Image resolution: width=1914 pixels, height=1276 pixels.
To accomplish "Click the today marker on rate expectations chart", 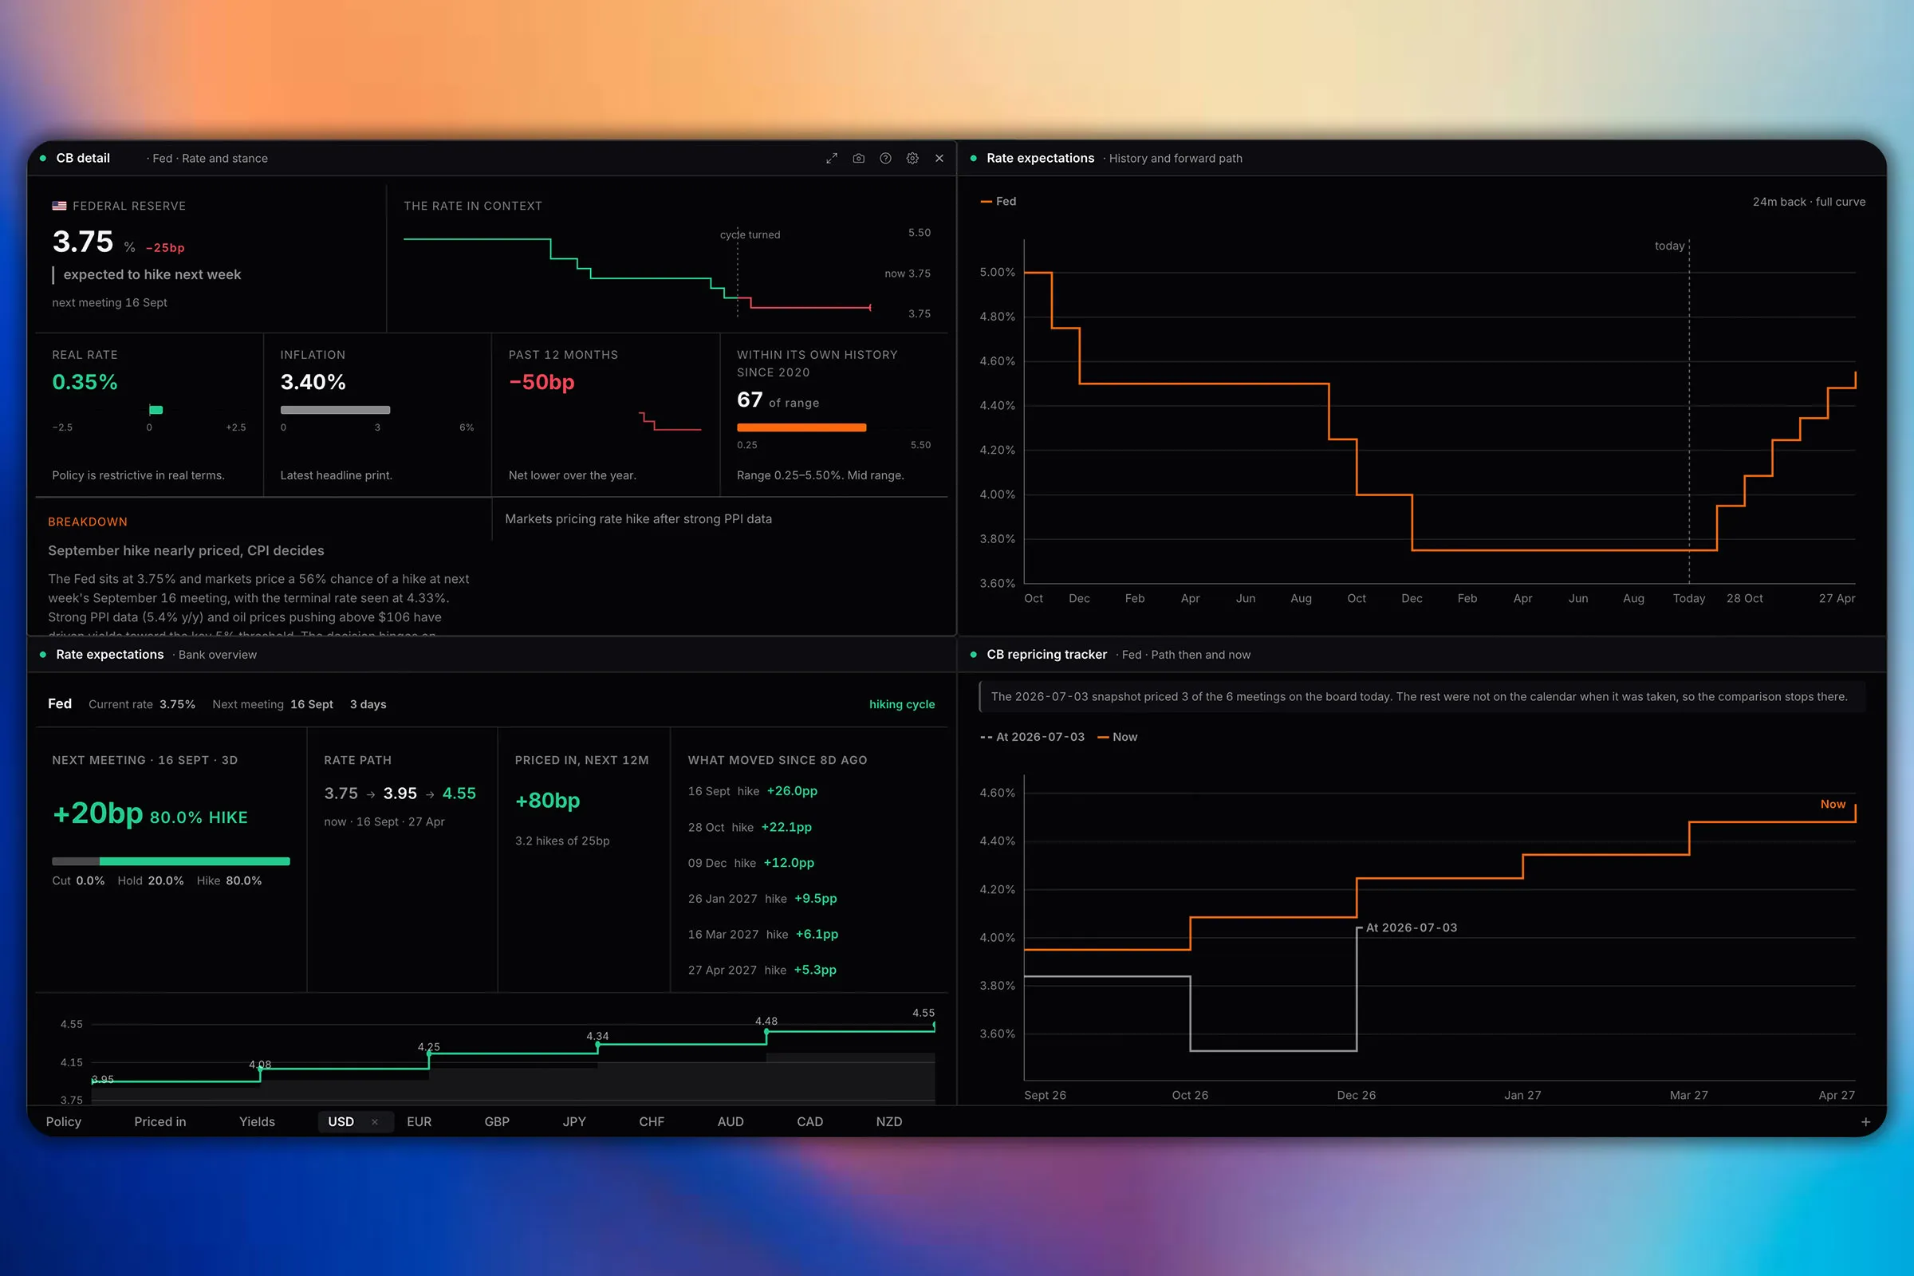I will click(1670, 246).
